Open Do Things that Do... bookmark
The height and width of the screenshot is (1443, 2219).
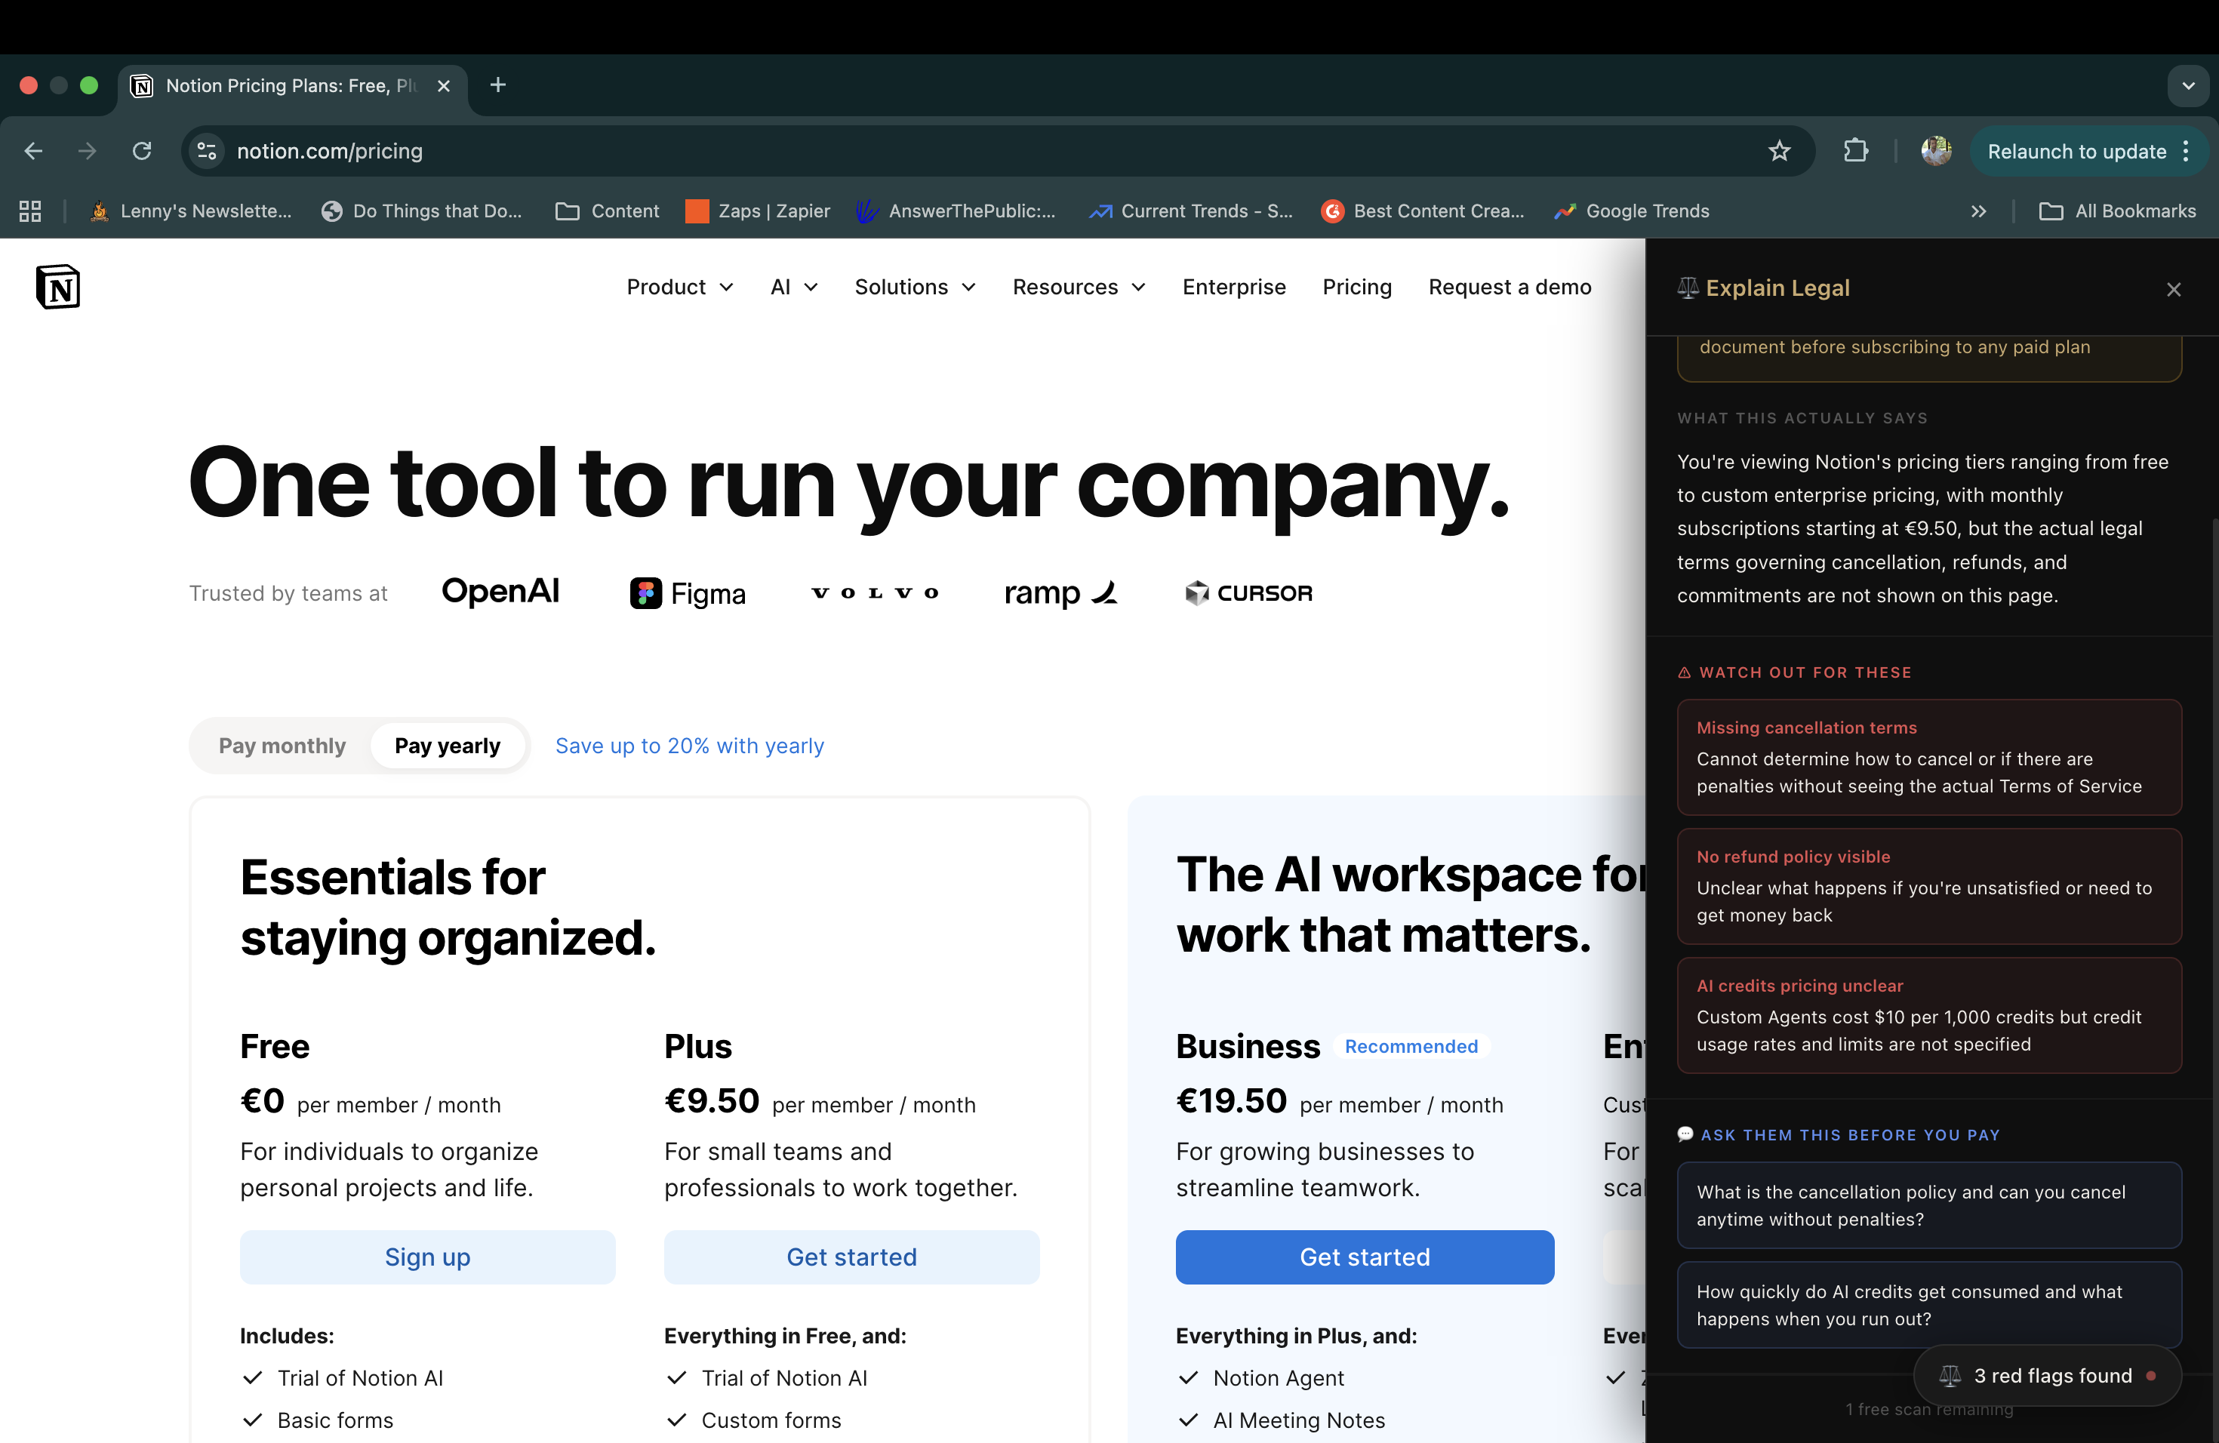[x=421, y=211]
